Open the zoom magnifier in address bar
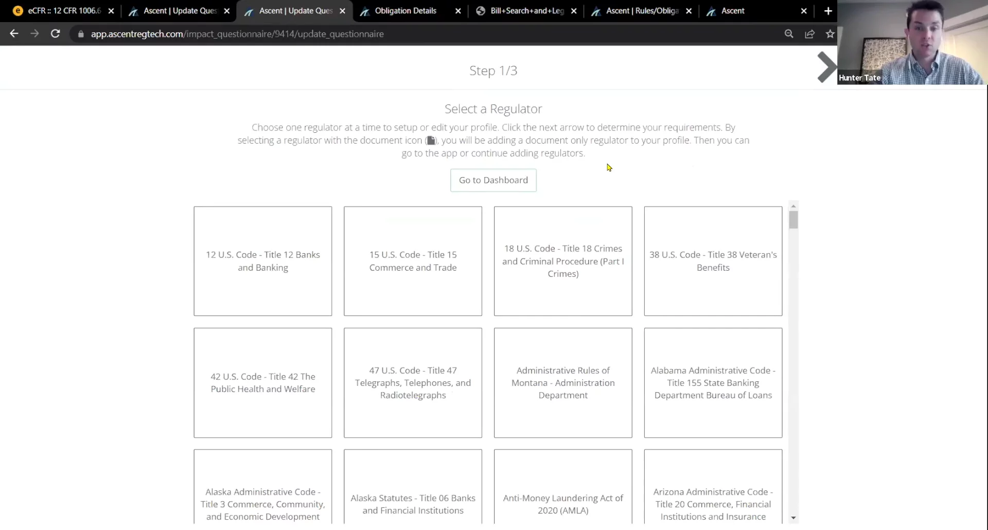Screen dimensions: 988x530 tap(788, 34)
